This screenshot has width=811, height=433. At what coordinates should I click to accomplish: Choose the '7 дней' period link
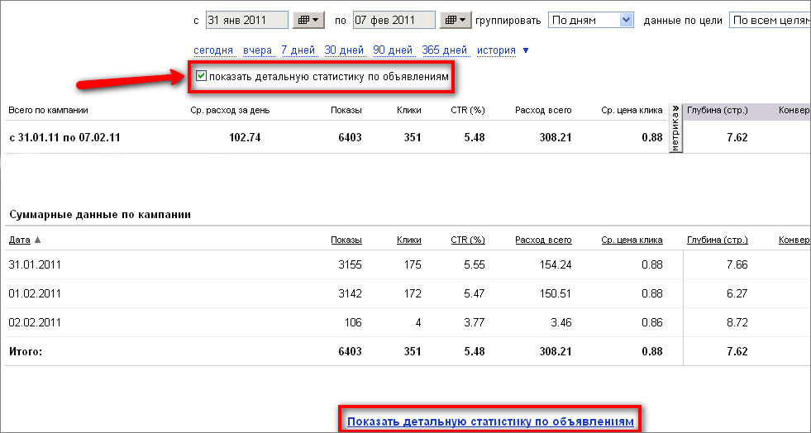click(298, 50)
